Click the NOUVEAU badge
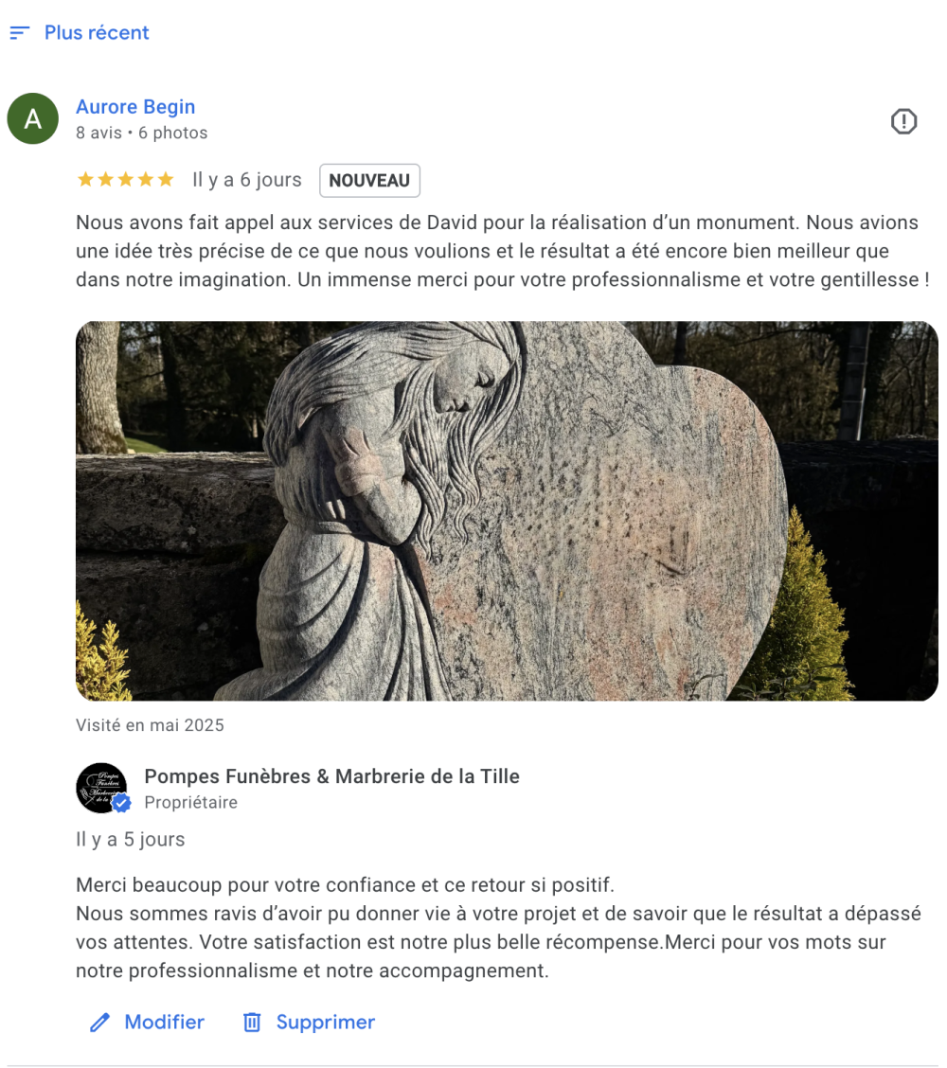Screen dimensions: 947x1068 370,181
